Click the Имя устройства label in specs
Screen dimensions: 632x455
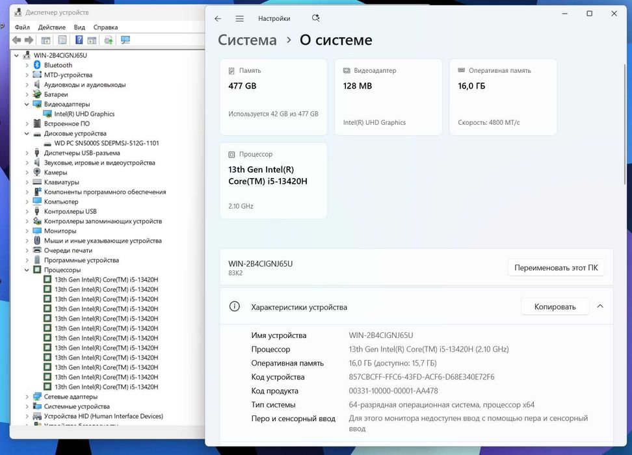coord(278,335)
